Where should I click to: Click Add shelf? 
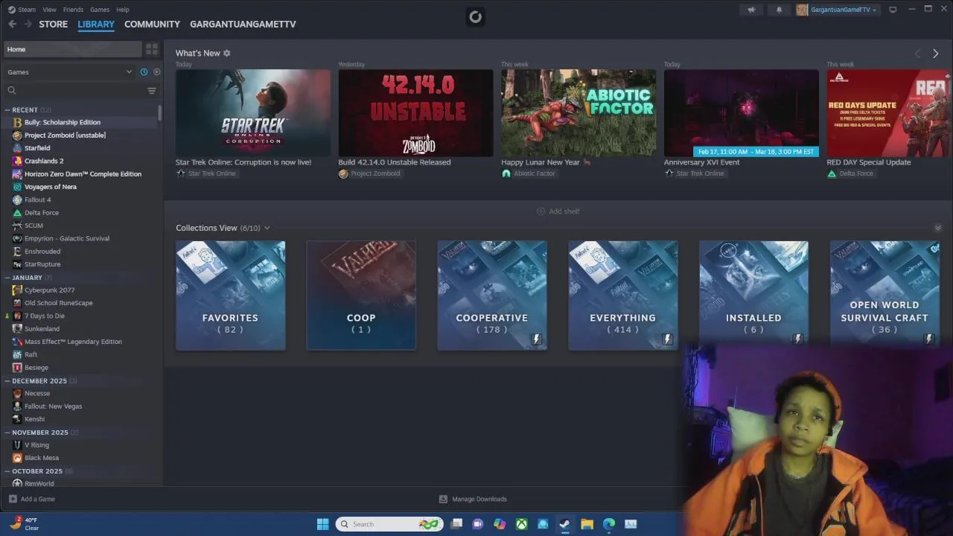[558, 211]
